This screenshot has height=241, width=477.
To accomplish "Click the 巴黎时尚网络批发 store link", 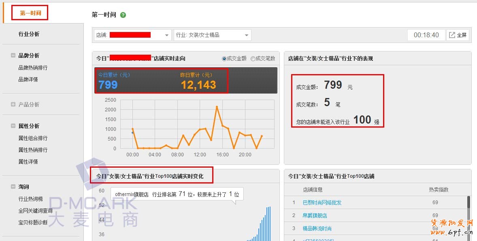I will point(322,203).
